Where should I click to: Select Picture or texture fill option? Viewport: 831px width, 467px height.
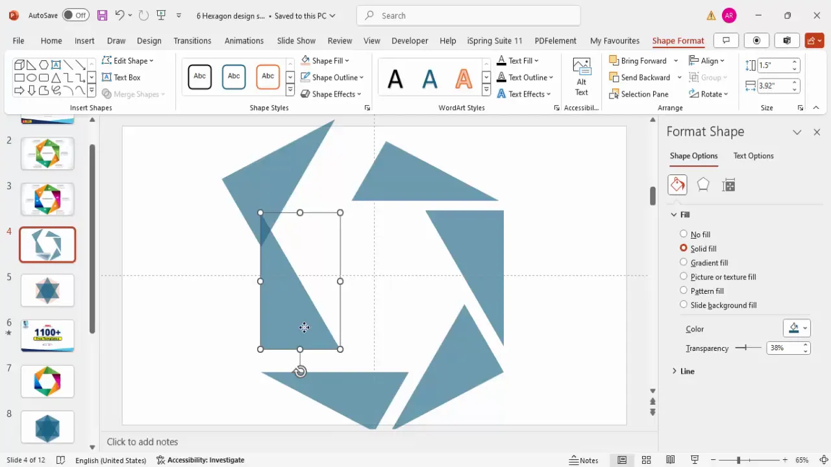pyautogui.click(x=718, y=277)
